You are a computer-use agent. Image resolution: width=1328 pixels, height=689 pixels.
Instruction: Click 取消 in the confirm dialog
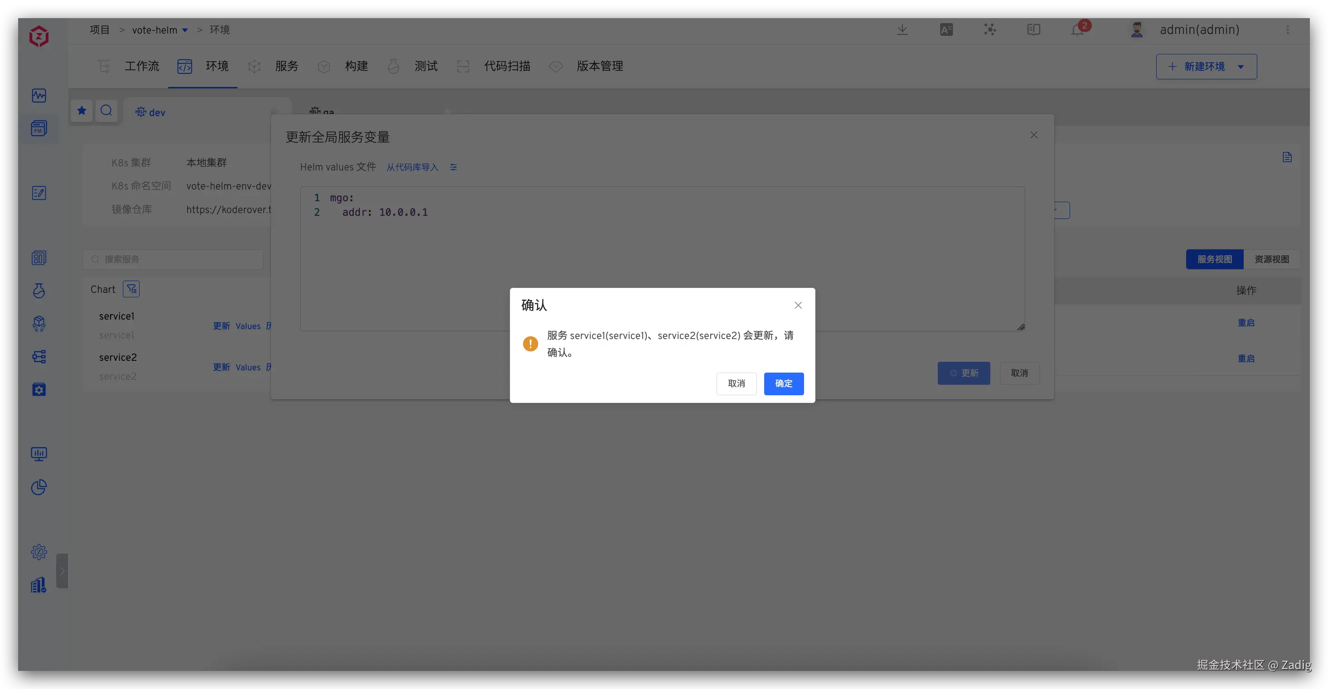pyautogui.click(x=736, y=383)
